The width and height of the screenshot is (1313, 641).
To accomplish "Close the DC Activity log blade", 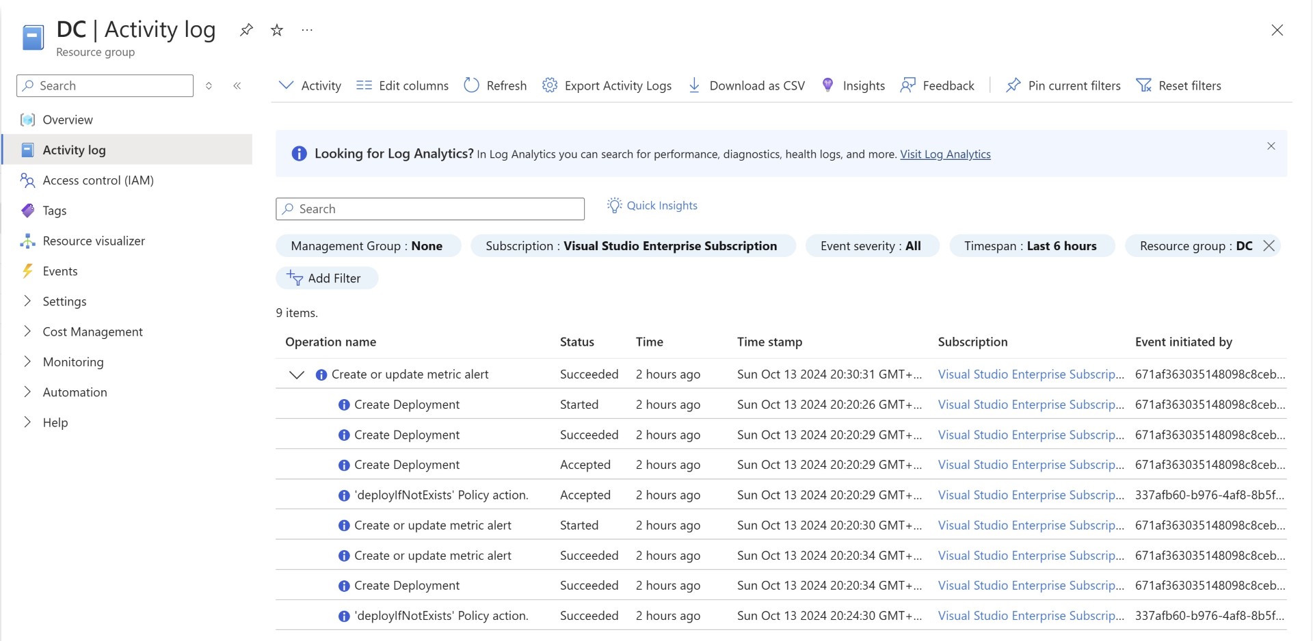I will tap(1277, 30).
